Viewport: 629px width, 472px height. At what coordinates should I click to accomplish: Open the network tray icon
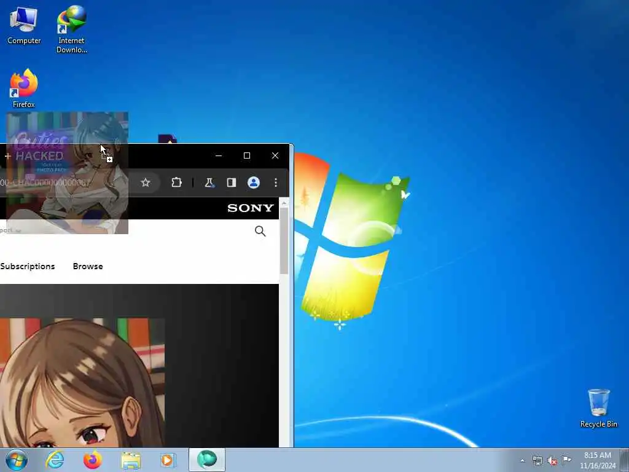tap(537, 460)
